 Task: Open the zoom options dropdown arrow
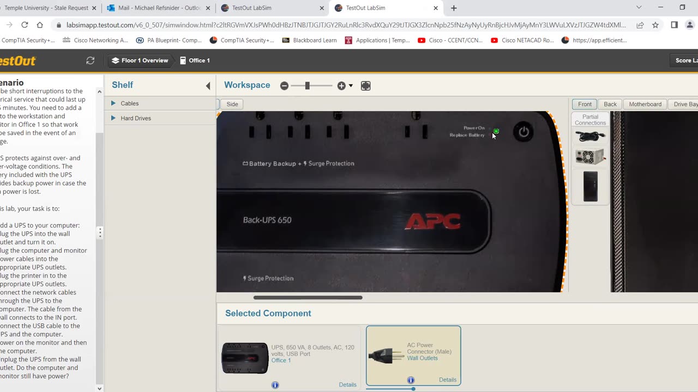[351, 85]
